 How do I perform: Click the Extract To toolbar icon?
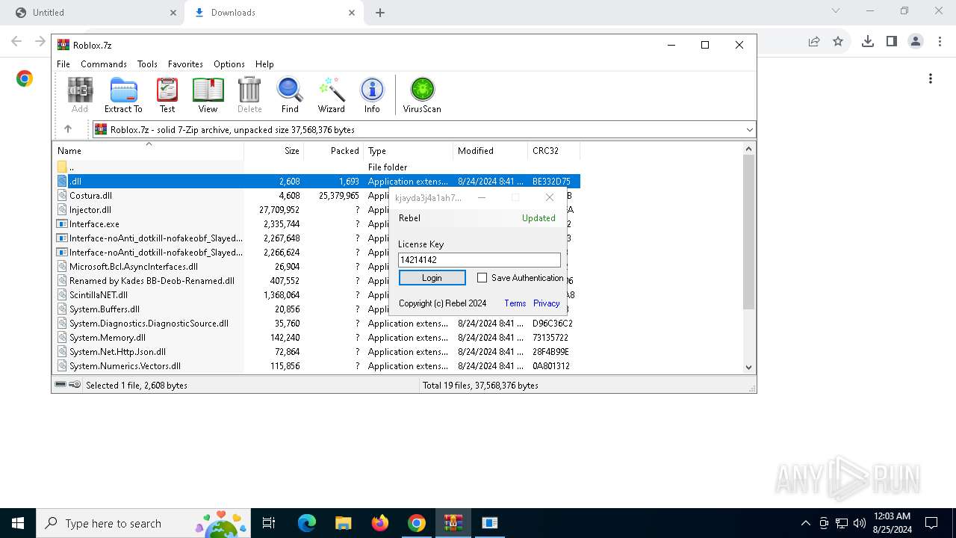[123, 95]
